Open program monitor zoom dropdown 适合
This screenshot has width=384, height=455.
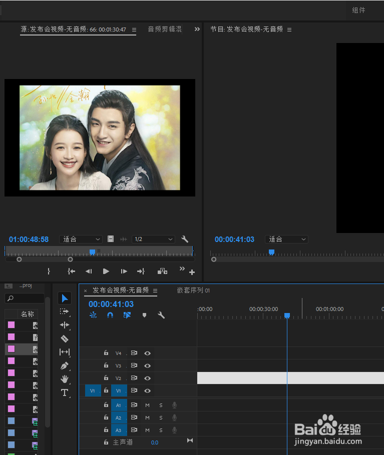(286, 239)
